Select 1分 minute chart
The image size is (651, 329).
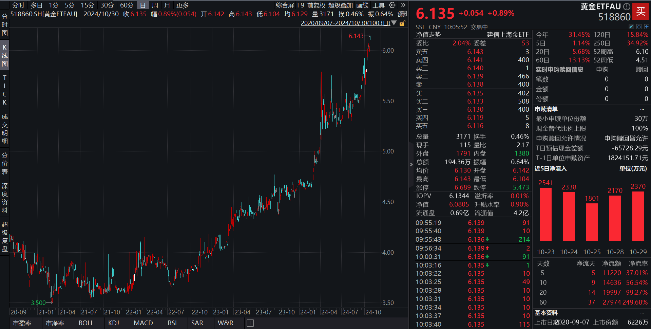[54, 5]
